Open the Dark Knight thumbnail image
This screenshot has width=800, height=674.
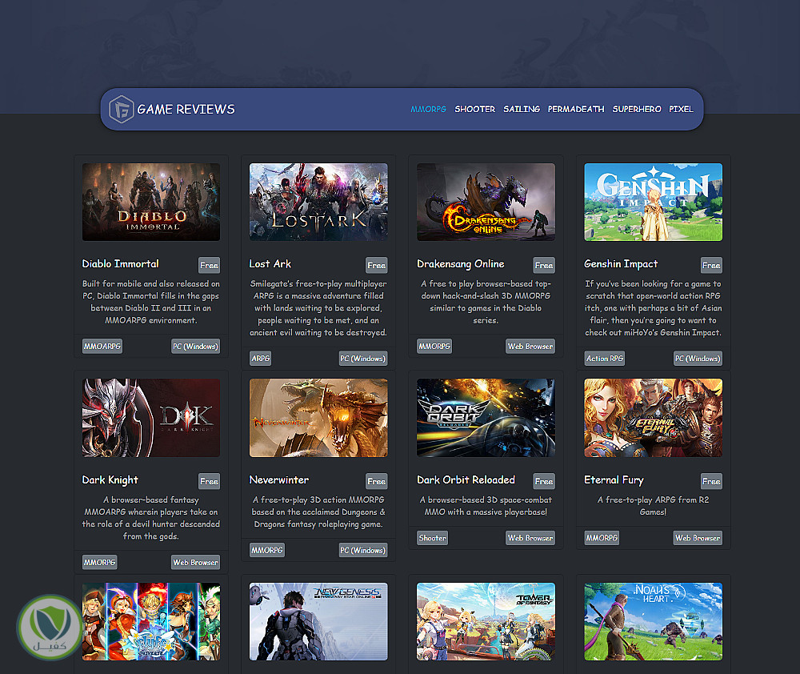pyautogui.click(x=151, y=418)
